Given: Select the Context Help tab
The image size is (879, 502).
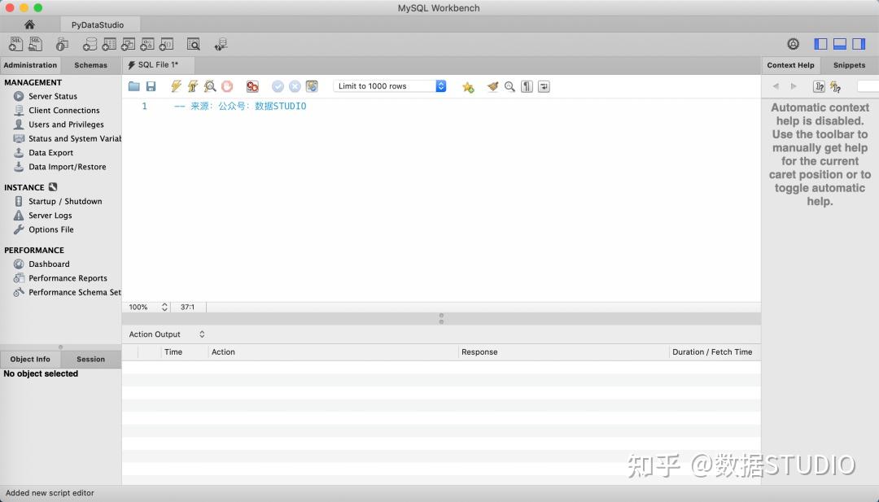Looking at the screenshot, I should 790,65.
